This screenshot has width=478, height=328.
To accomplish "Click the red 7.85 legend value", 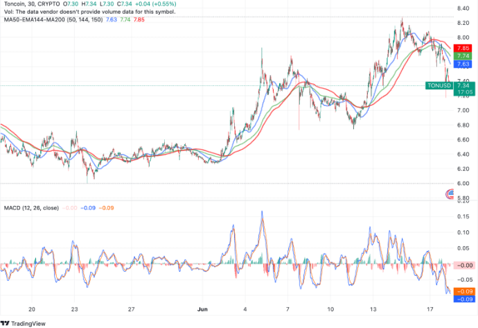I will point(139,19).
